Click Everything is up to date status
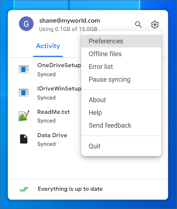The height and width of the screenshot is (209, 177). pos(70,189)
